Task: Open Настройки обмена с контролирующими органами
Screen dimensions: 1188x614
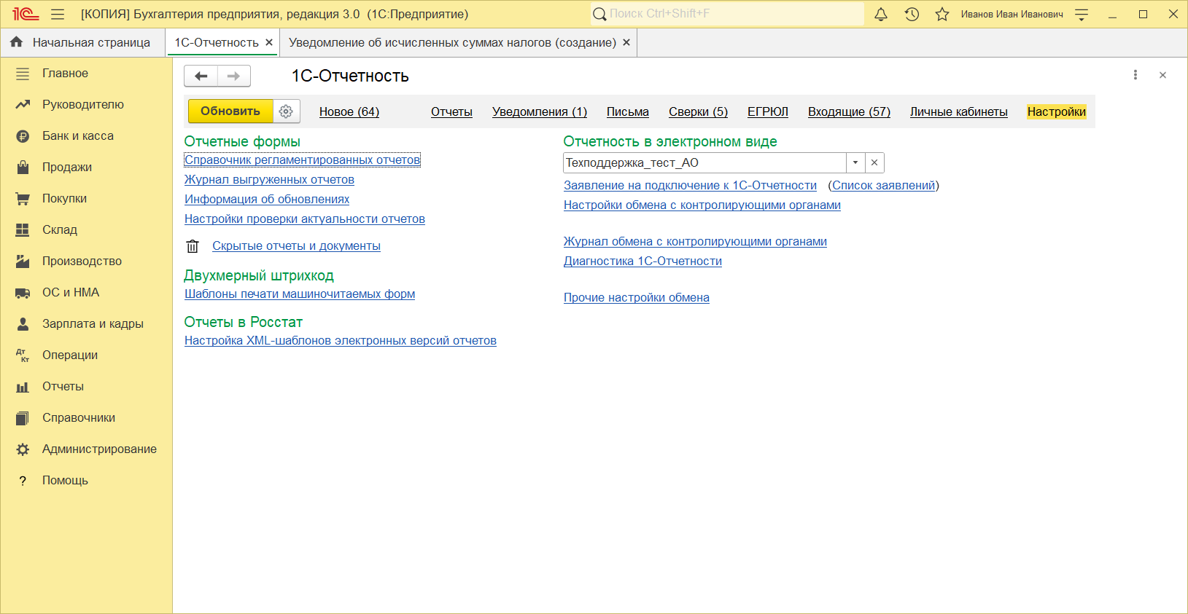Action: point(702,205)
